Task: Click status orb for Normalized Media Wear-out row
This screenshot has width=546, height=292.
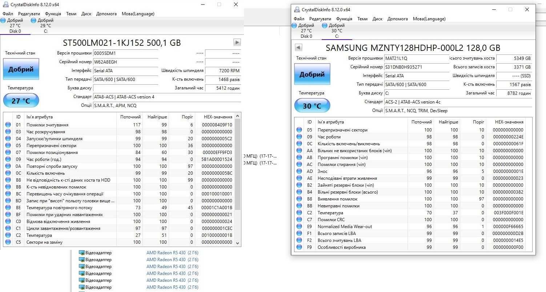Action: [x=299, y=227]
